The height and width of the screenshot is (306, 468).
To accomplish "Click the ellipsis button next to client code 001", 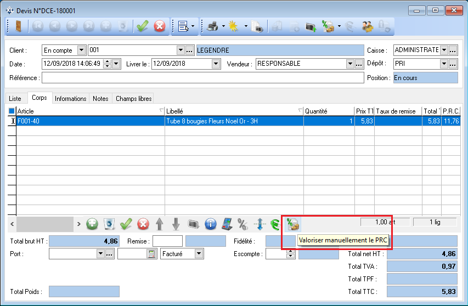I will click(189, 50).
